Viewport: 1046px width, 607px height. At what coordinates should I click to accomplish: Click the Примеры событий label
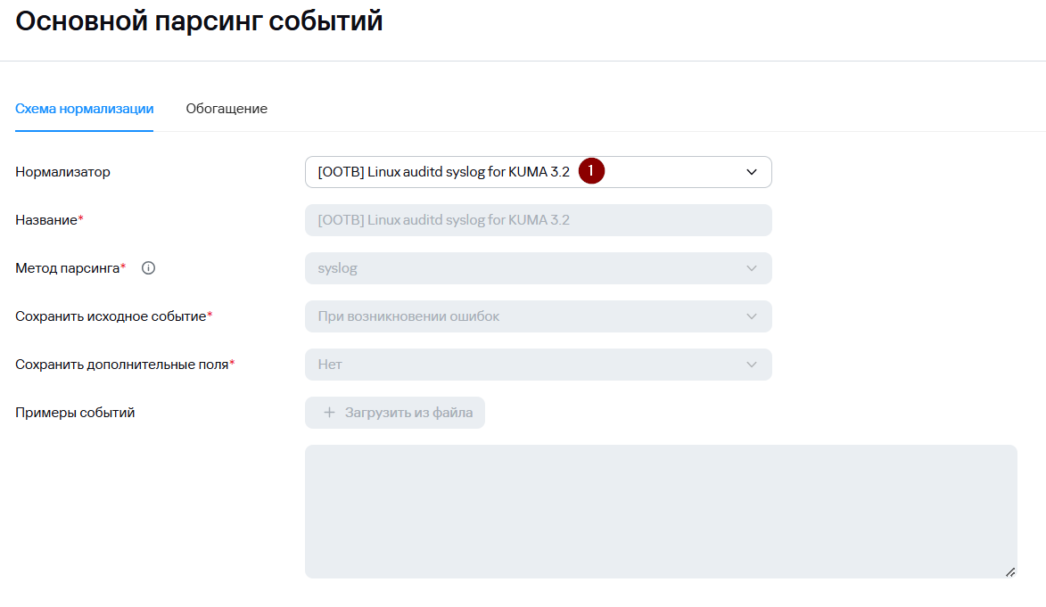coord(75,413)
